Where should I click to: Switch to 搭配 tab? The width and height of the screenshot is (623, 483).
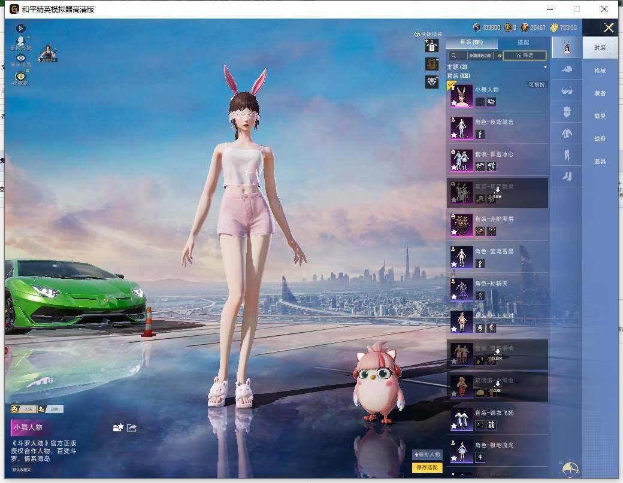[523, 42]
